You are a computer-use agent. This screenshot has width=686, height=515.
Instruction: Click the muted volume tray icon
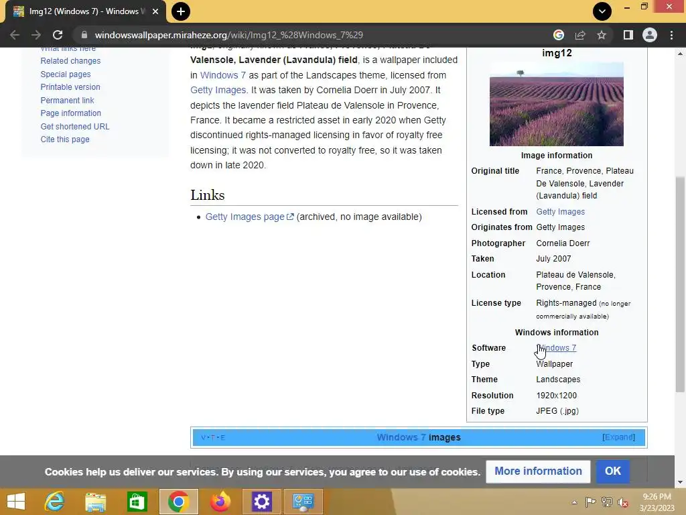623,502
